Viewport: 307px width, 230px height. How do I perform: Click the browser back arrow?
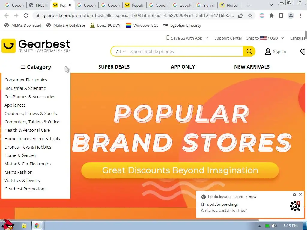pos(7,16)
